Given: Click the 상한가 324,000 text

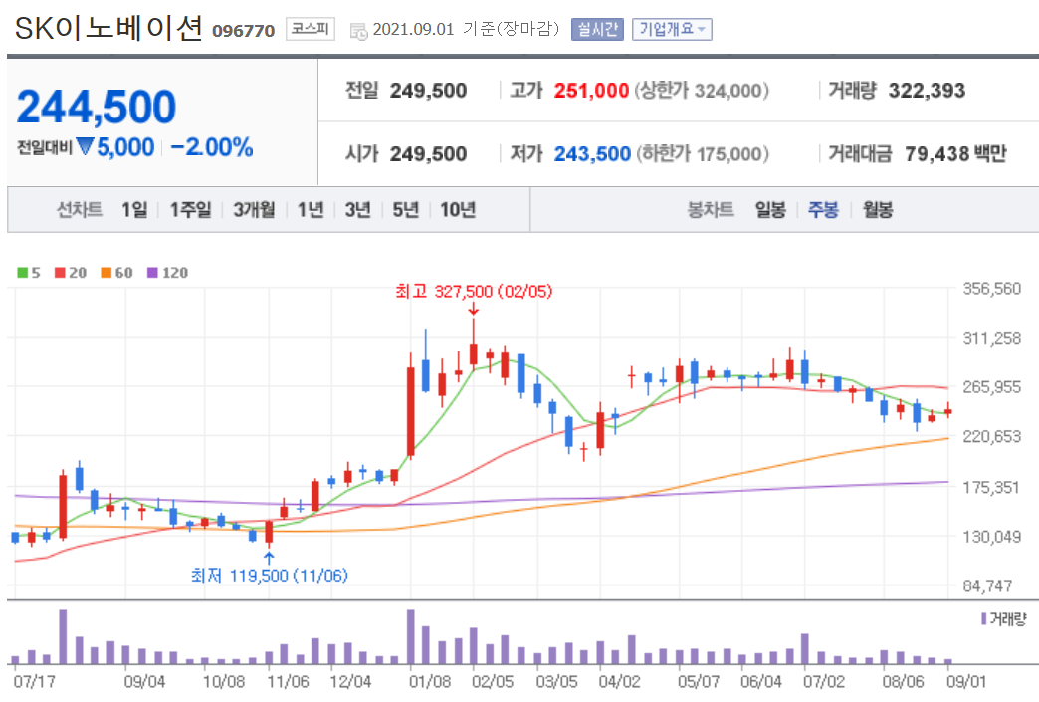Looking at the screenshot, I should point(702,91).
